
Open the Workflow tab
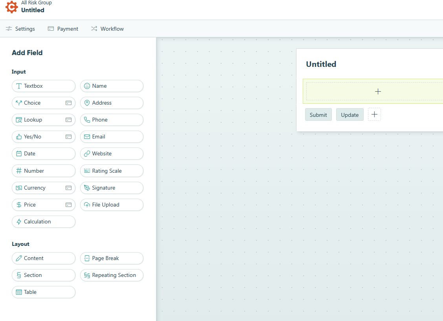click(107, 29)
